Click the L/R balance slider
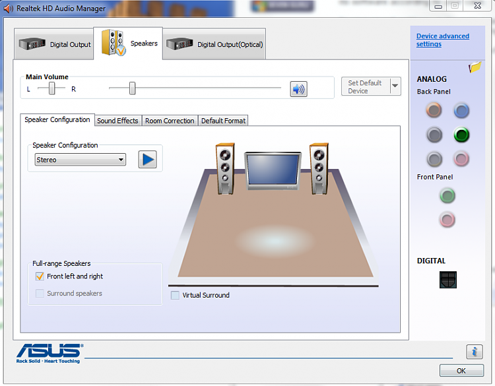 pos(51,88)
